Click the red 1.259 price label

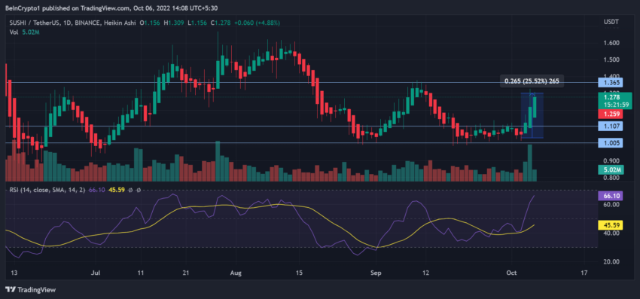[611, 114]
